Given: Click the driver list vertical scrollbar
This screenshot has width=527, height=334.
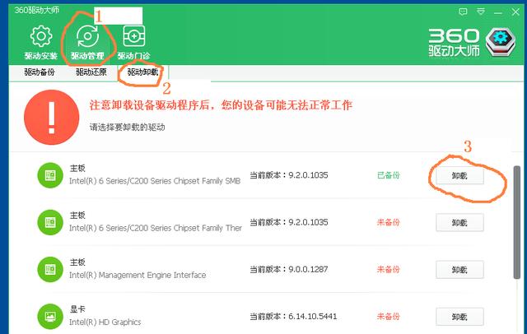Looking at the screenshot, I should coord(517,222).
